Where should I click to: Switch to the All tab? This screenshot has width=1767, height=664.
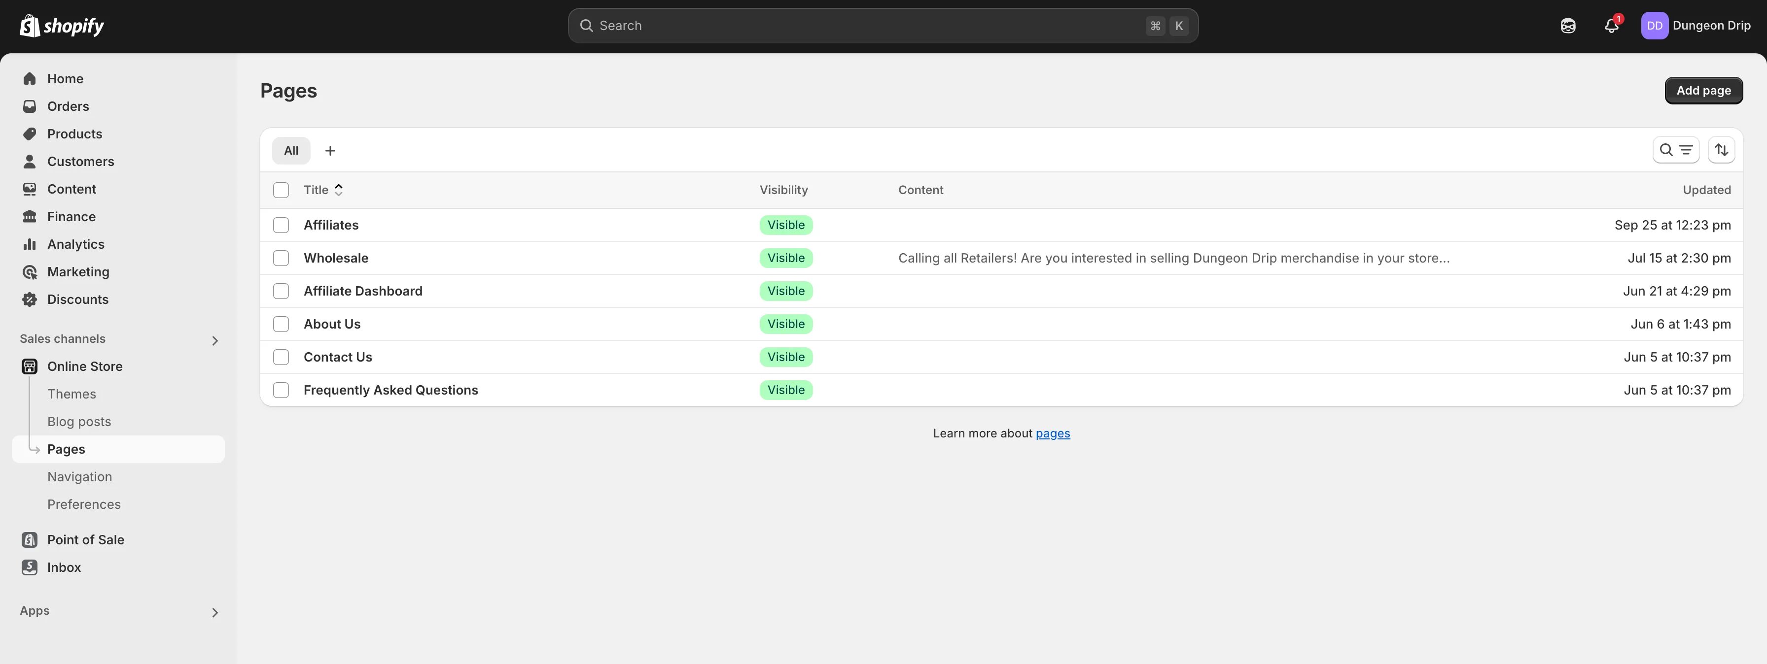click(290, 150)
